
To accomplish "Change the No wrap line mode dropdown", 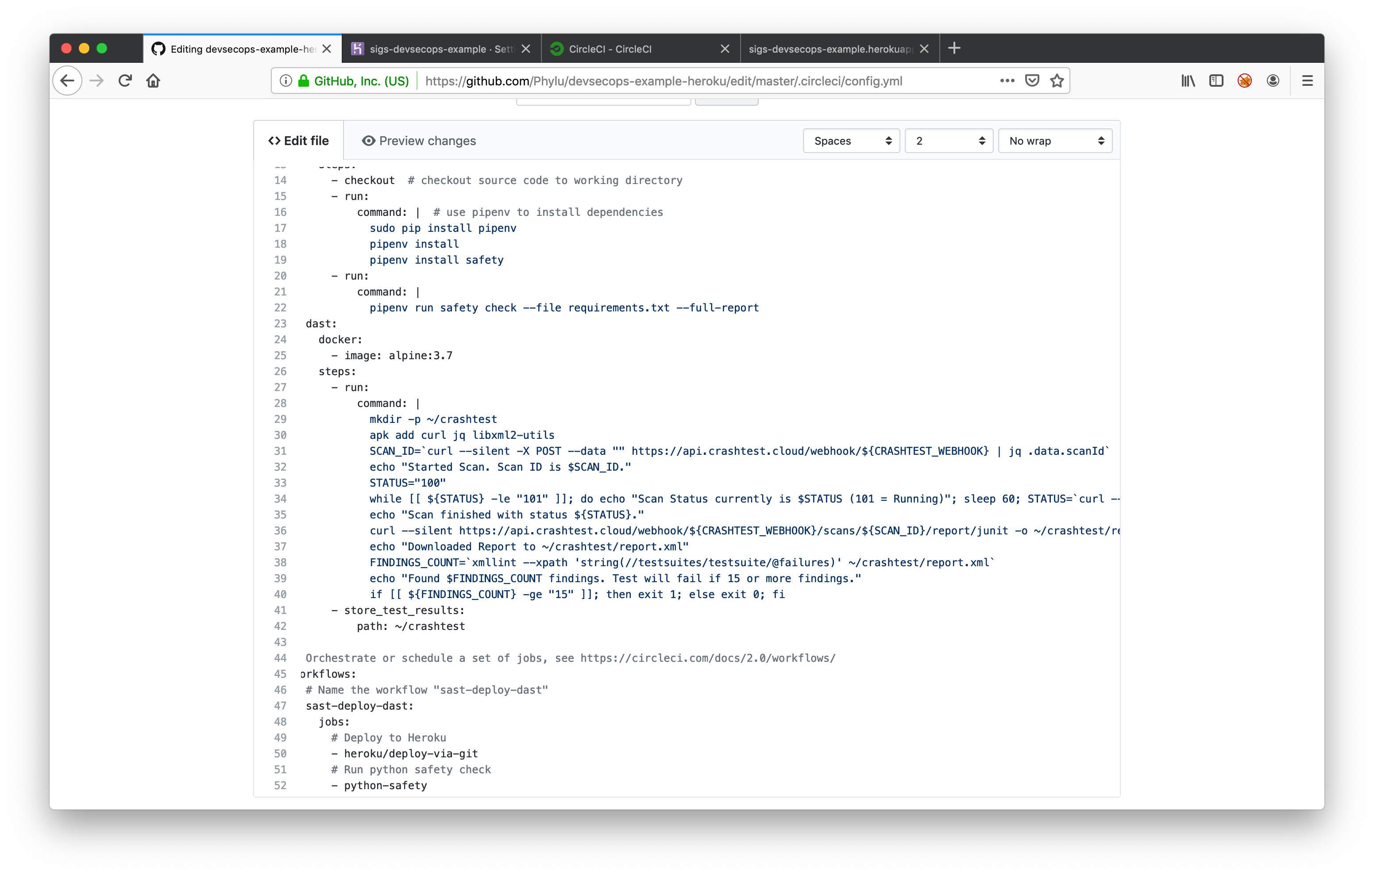I will click(1054, 141).
